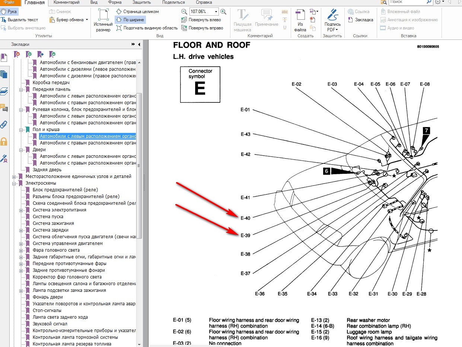Open the Файл menu

9,3
